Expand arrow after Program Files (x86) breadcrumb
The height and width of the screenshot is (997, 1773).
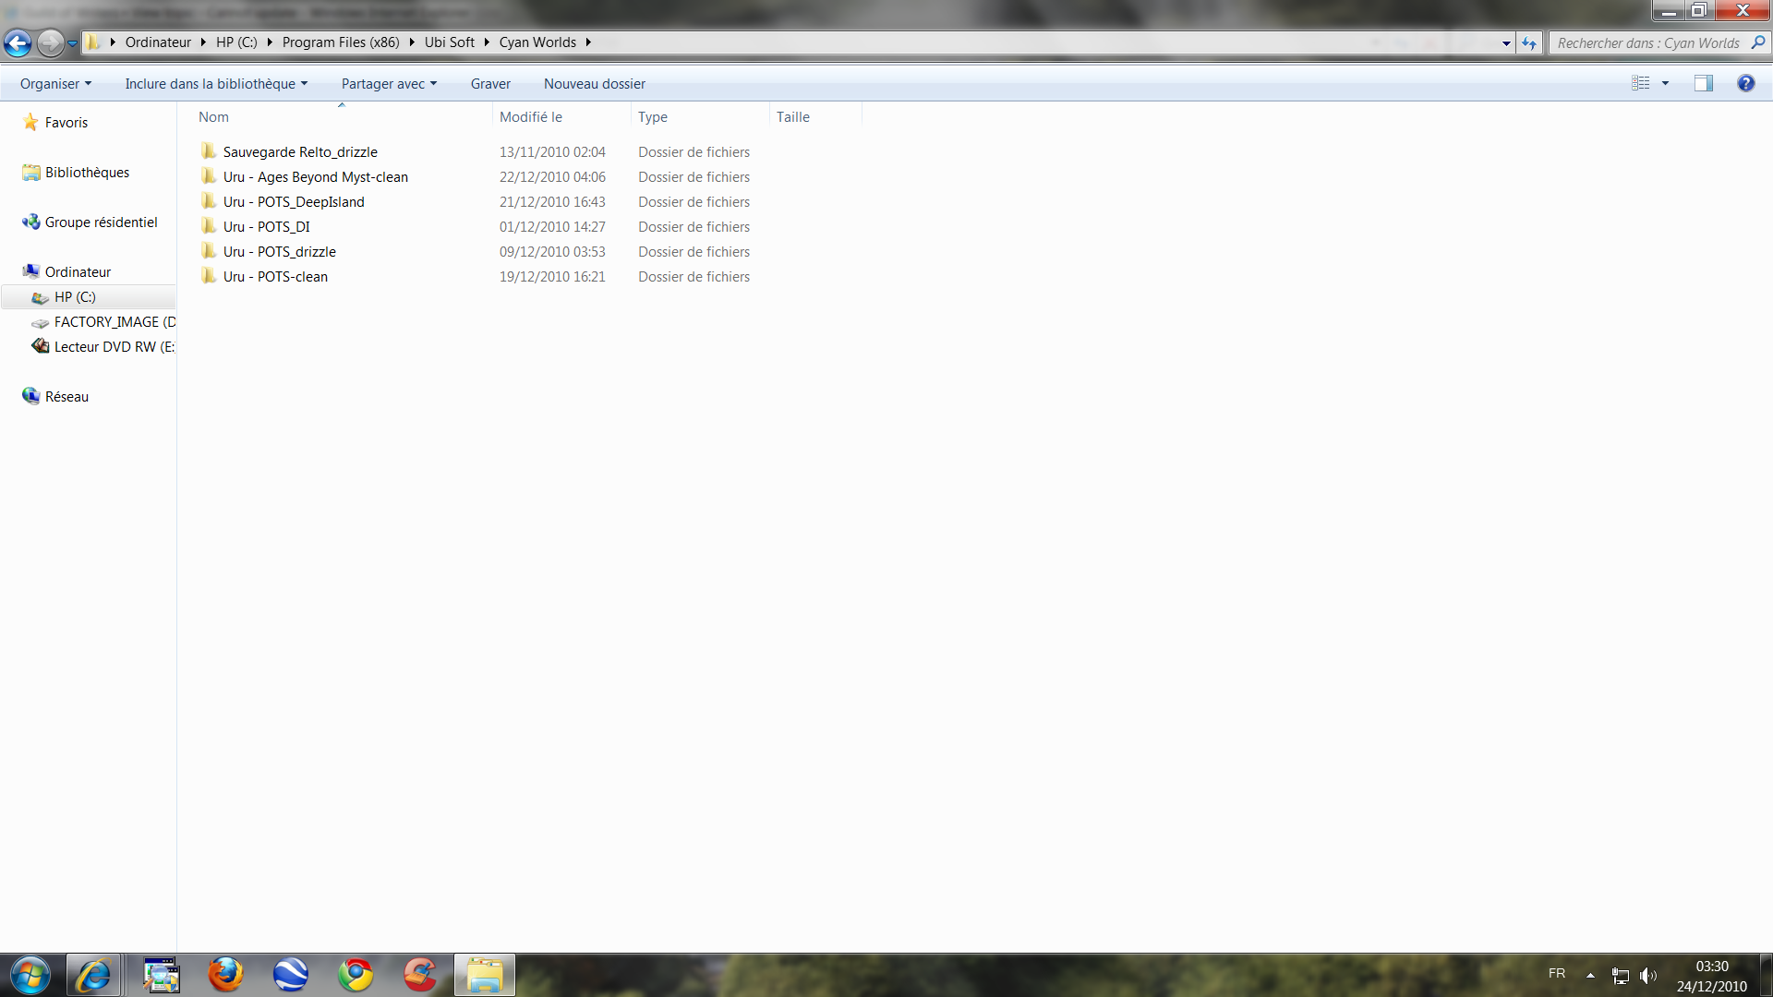412,42
